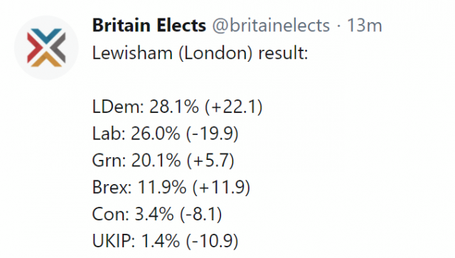Open the Britain Elects profile avatar
This screenshot has width=455, height=258.
pos(46,48)
